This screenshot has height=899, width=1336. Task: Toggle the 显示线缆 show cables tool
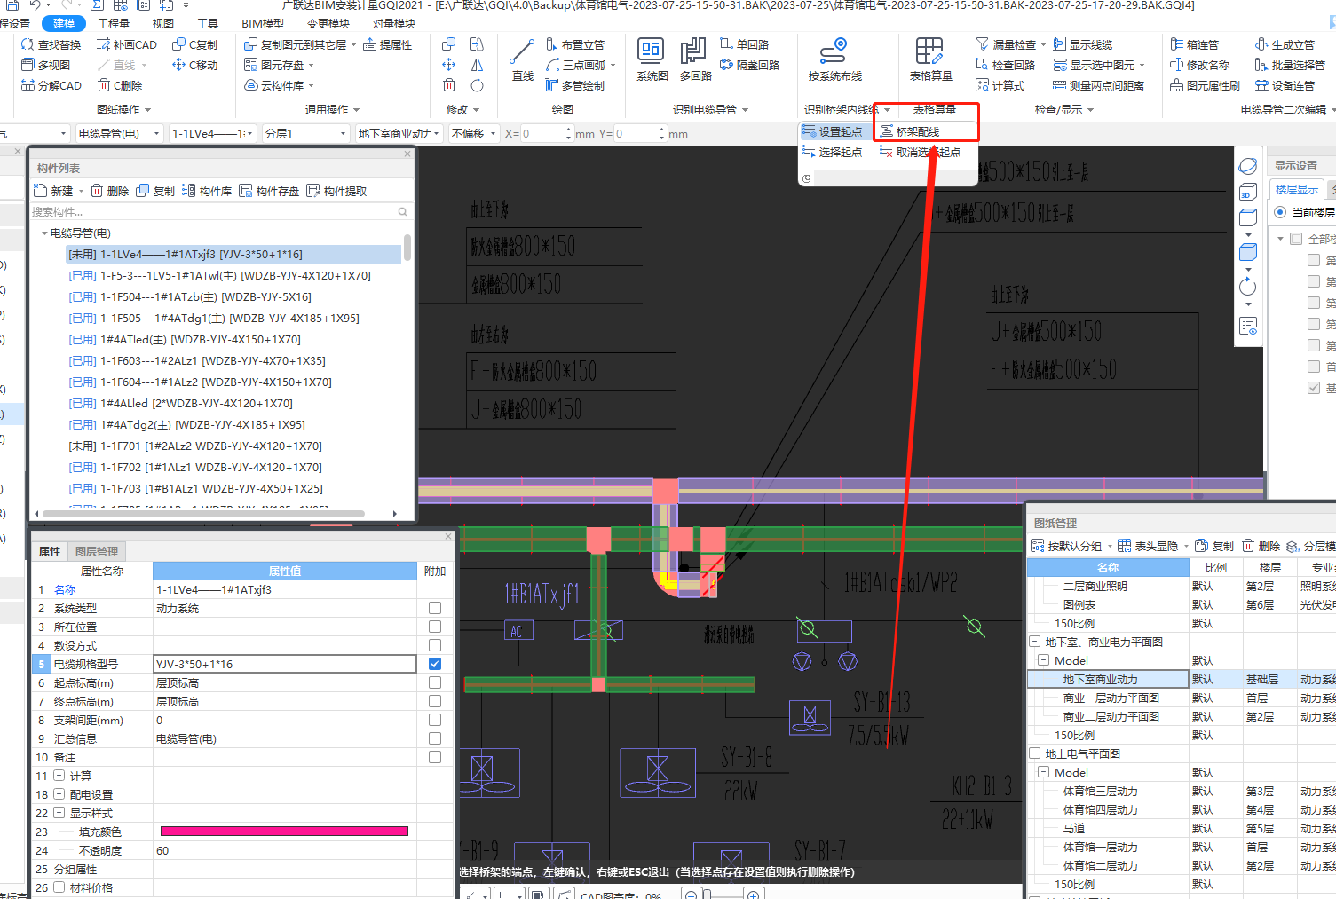tap(1082, 44)
